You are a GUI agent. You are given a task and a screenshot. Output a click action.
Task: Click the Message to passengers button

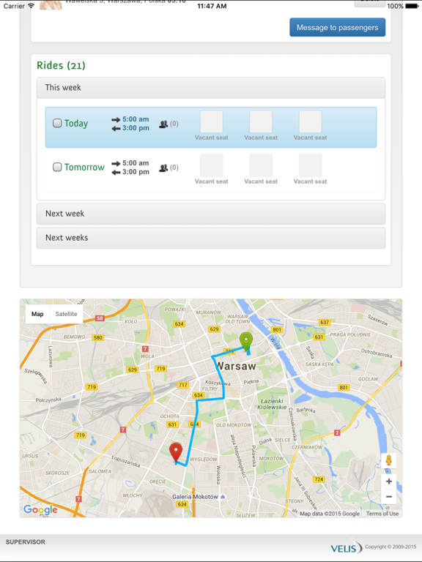pyautogui.click(x=337, y=27)
